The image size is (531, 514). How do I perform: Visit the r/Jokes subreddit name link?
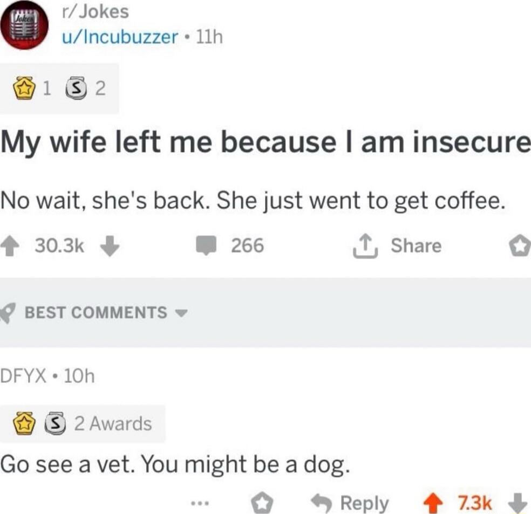(x=95, y=11)
